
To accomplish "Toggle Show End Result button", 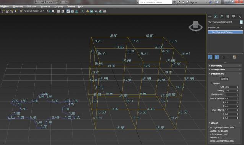I will [x=217, y=57].
